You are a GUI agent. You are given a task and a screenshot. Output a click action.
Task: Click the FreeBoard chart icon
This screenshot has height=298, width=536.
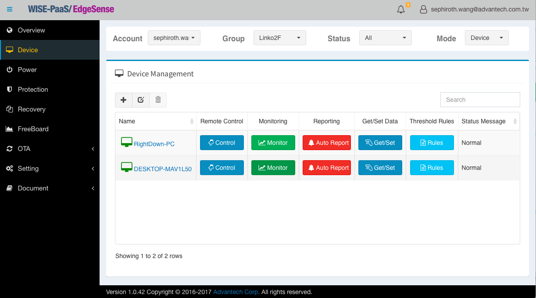tap(9, 129)
